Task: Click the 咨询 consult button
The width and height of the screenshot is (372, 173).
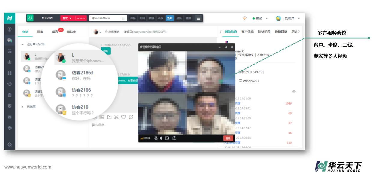Action: (x=142, y=18)
